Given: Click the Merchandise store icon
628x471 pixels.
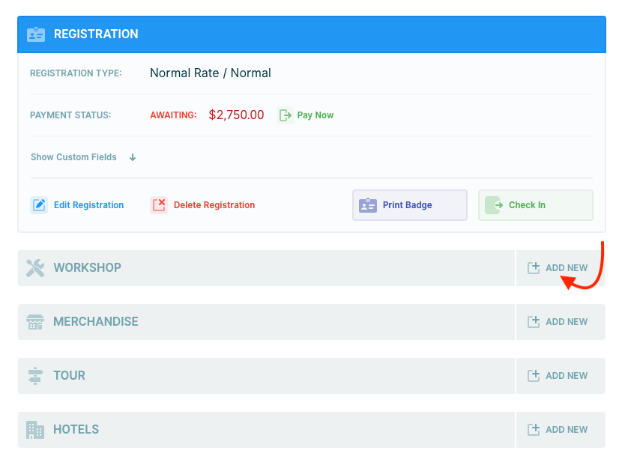Looking at the screenshot, I should pyautogui.click(x=35, y=322).
